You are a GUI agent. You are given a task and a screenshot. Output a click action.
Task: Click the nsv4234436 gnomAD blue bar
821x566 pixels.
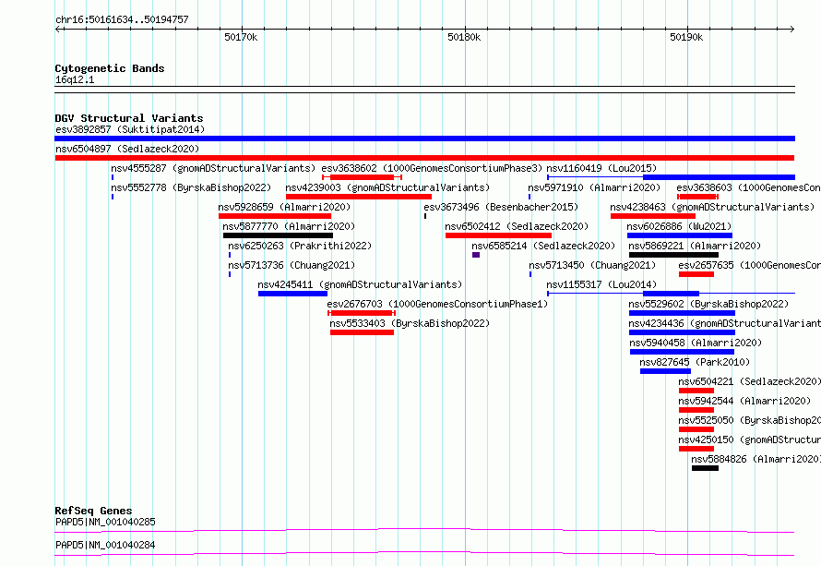click(x=683, y=332)
